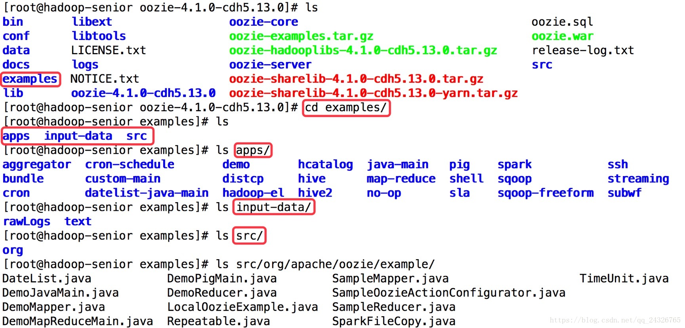Click the 'spark' app directory
685x328 pixels.
pos(515,164)
